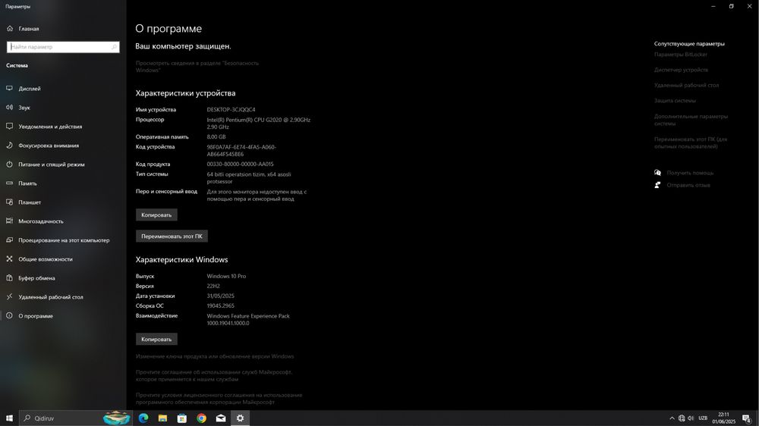Screen dimensions: 759x426
Task: Open link Изменение ключа продукта
Action: [x=215, y=356]
